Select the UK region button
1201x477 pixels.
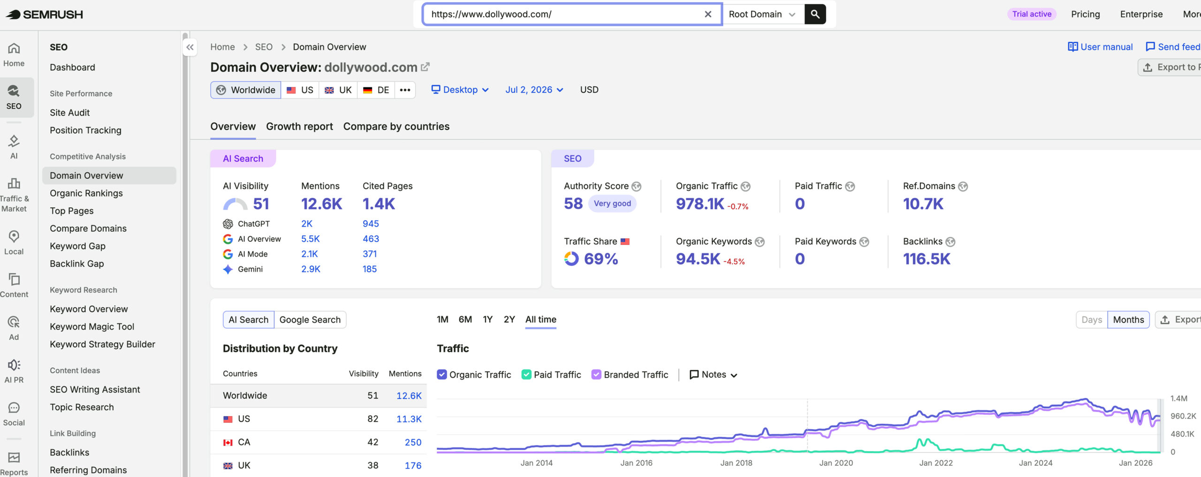(x=338, y=90)
